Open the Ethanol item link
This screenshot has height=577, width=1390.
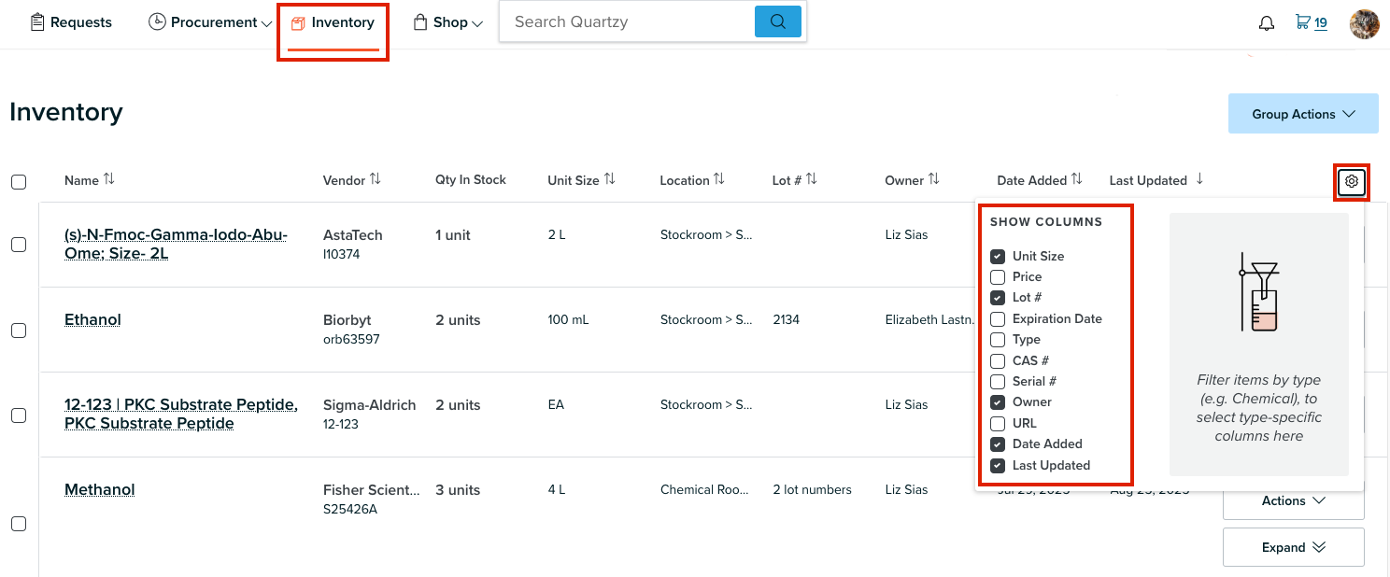[x=92, y=319]
